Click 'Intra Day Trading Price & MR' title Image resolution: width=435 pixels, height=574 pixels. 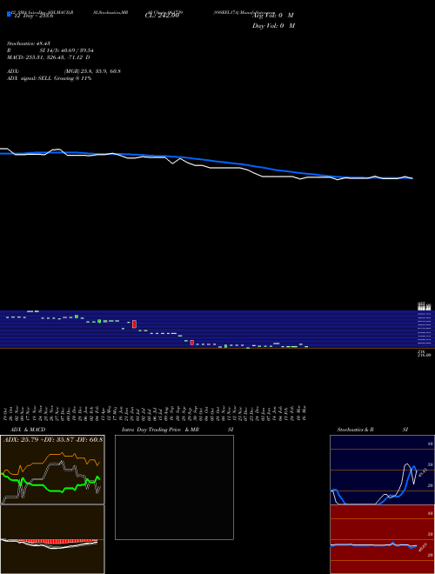click(161, 430)
